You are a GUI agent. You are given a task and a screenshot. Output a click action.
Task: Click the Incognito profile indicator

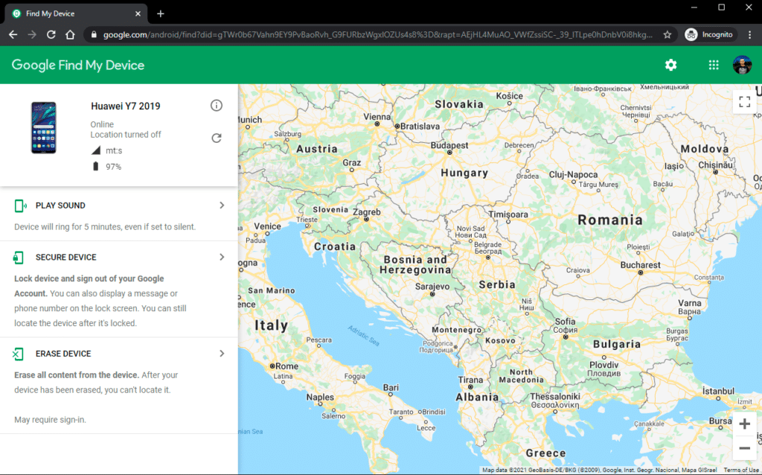(x=709, y=34)
